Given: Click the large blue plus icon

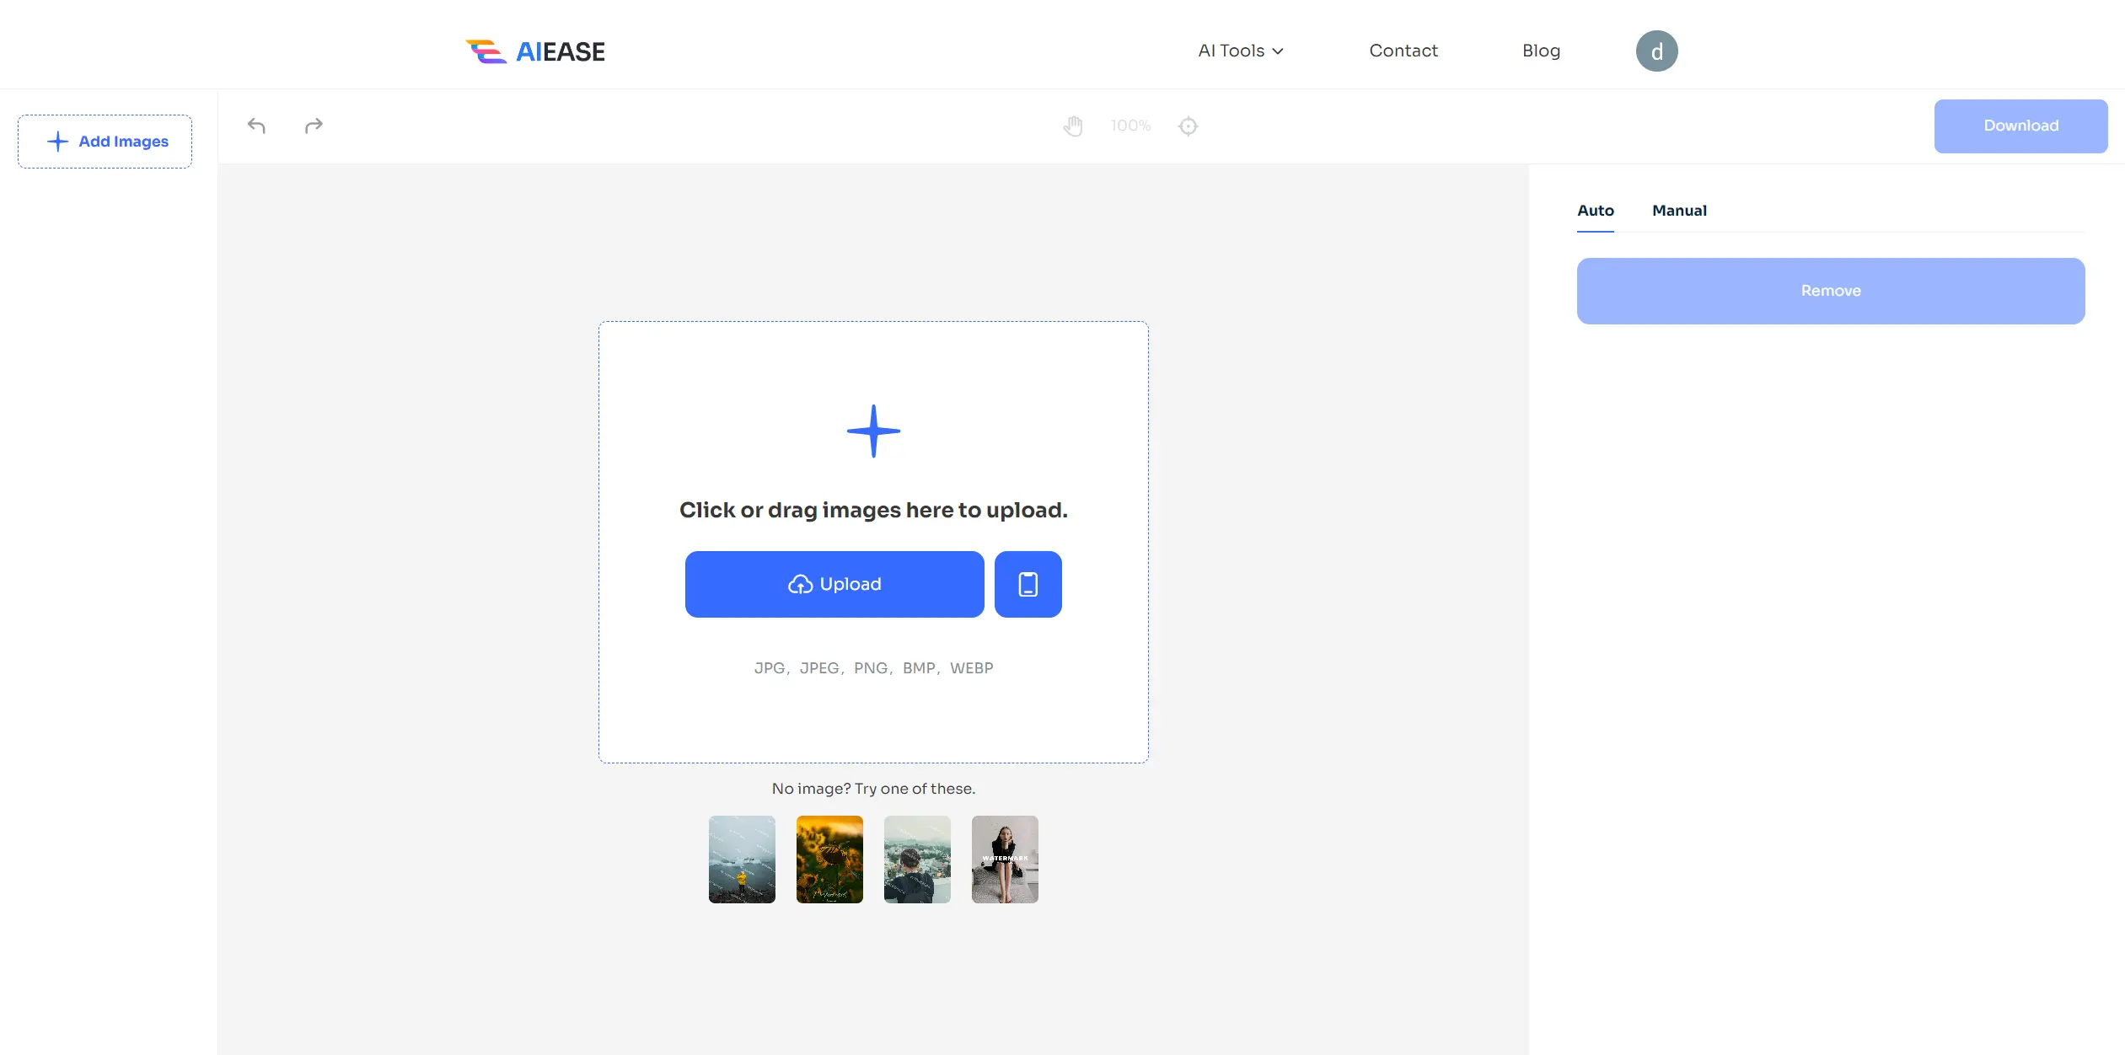Looking at the screenshot, I should [873, 431].
